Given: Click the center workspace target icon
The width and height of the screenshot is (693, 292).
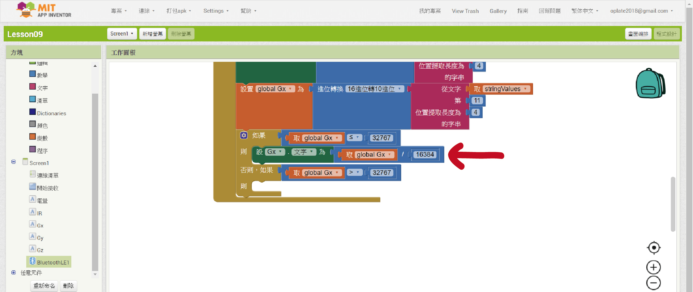Looking at the screenshot, I should click(653, 248).
